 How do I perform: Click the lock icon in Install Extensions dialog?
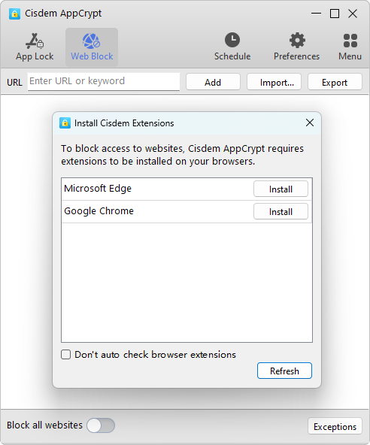(65, 123)
